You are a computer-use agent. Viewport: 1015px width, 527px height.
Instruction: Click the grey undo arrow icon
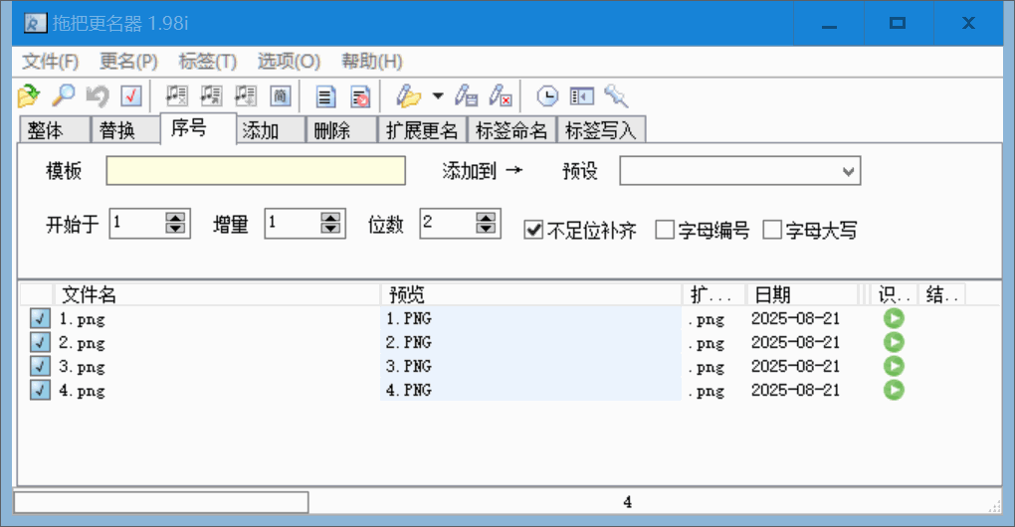coord(98,96)
